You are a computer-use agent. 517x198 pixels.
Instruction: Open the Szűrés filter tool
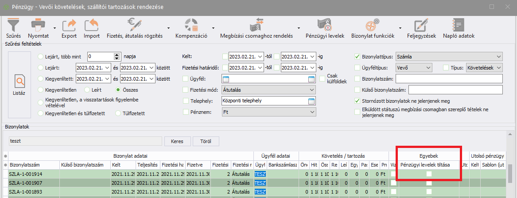(14, 26)
